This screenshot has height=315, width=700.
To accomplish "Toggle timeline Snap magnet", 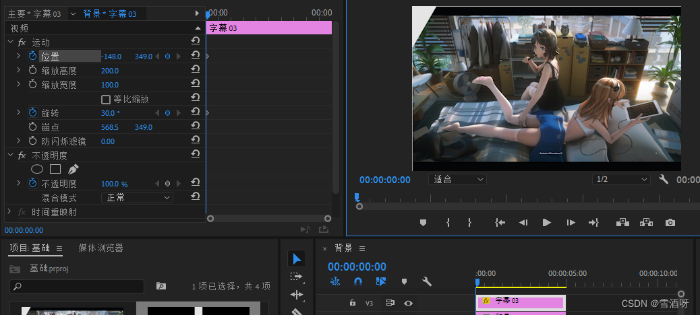I will 357,281.
